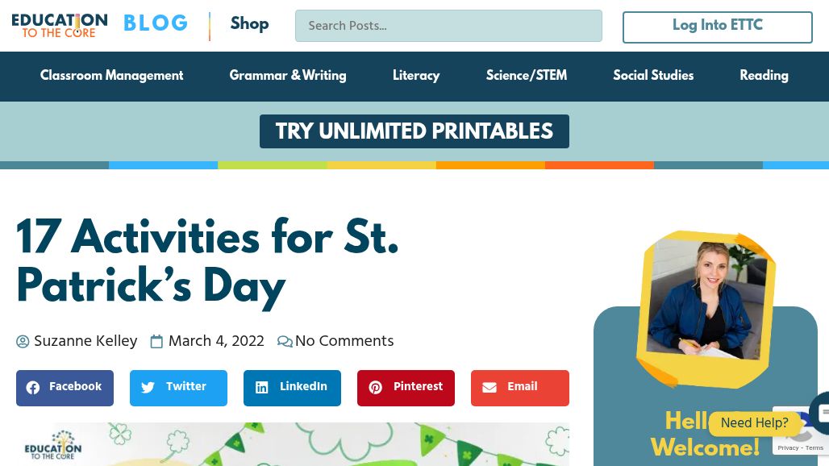This screenshot has height=466, width=829.
Task: Focus the Search Posts input field
Action: (x=448, y=26)
